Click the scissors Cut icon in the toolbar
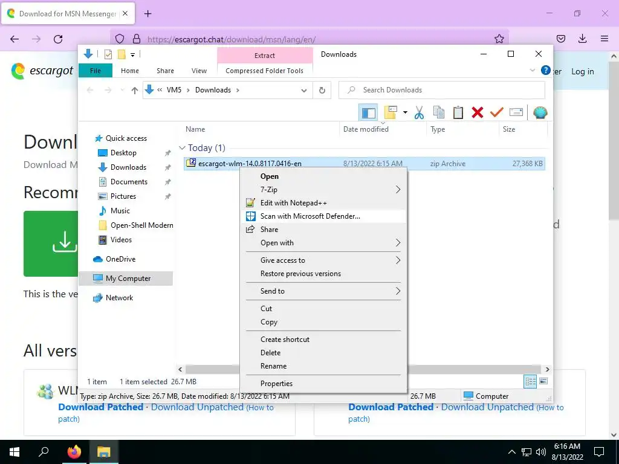619x464 pixels. pyautogui.click(x=420, y=113)
